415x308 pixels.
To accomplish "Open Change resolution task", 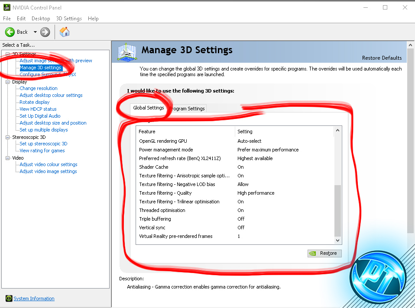I will [x=39, y=88].
